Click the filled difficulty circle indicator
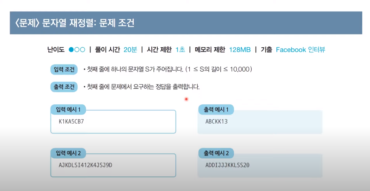 pyautogui.click(x=71, y=50)
